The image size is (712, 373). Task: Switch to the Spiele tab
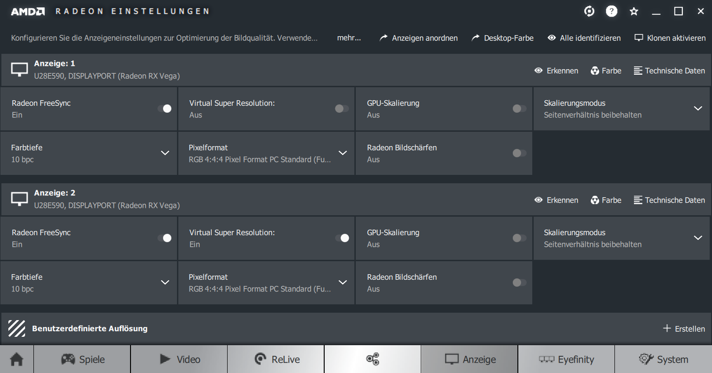82,359
